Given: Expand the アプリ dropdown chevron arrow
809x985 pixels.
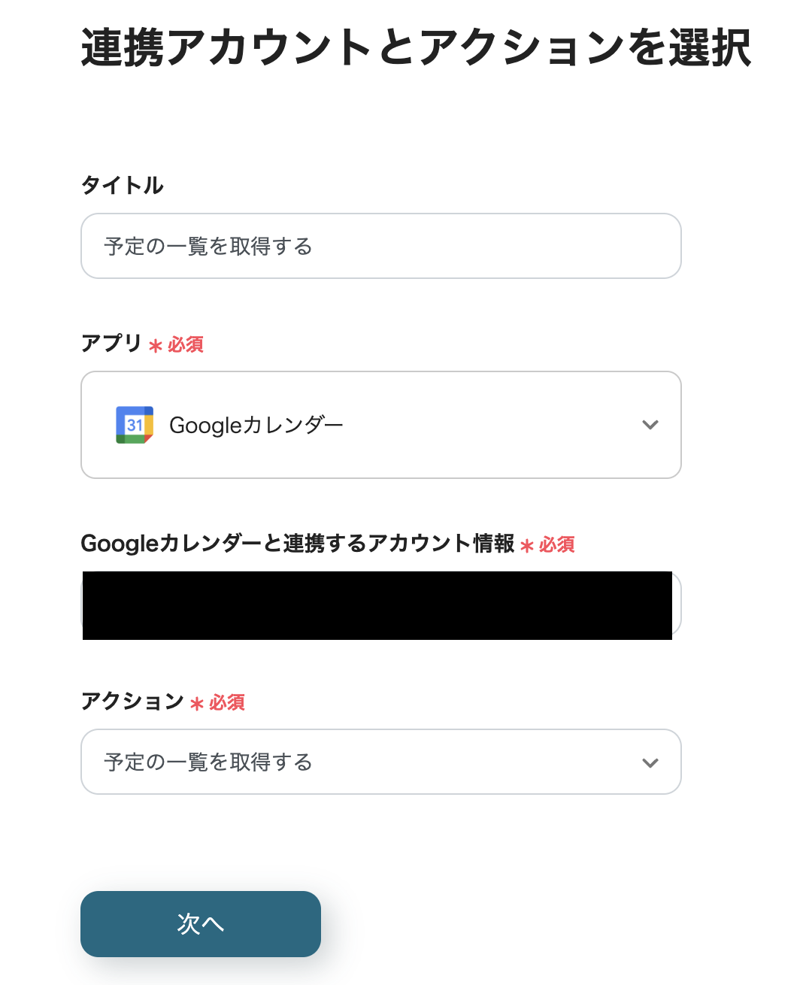Looking at the screenshot, I should point(650,425).
